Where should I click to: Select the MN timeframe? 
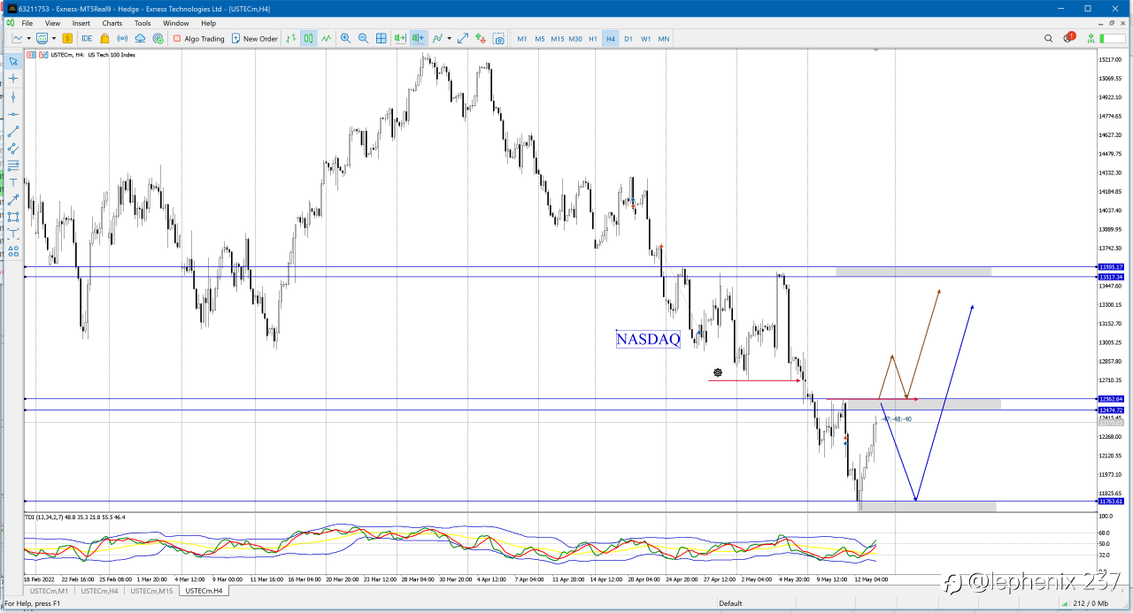664,39
